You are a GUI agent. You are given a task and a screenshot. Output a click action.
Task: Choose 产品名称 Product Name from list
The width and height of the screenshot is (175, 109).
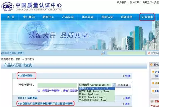(93, 100)
